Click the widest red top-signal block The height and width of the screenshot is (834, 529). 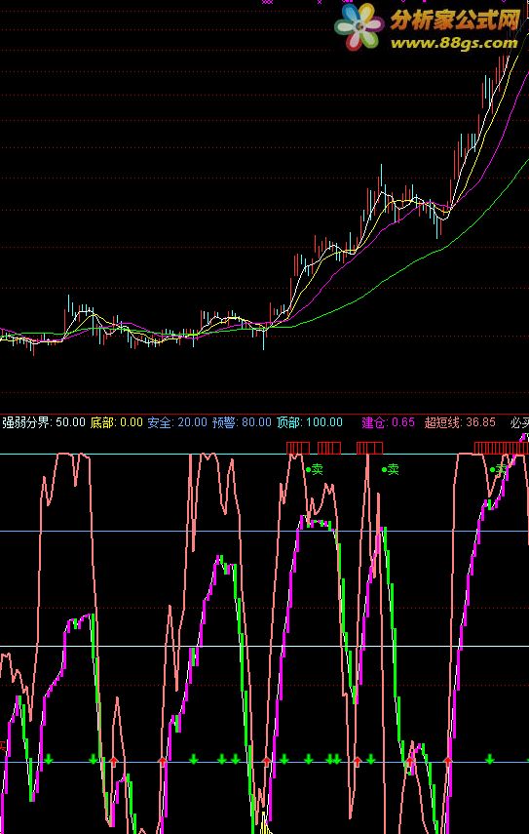coord(502,448)
